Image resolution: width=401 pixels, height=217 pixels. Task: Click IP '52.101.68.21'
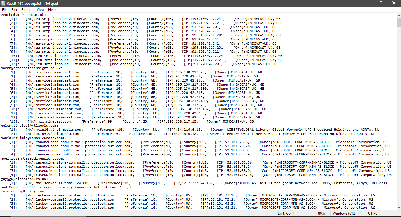coord(223,208)
